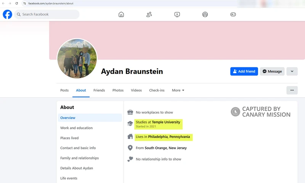The height and width of the screenshot is (183, 305).
Task: Open the Watch video icon
Action: [177, 14]
